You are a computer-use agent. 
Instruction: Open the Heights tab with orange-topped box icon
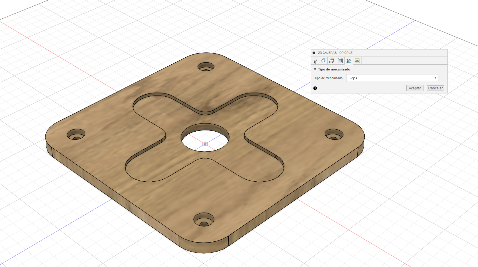point(332,61)
